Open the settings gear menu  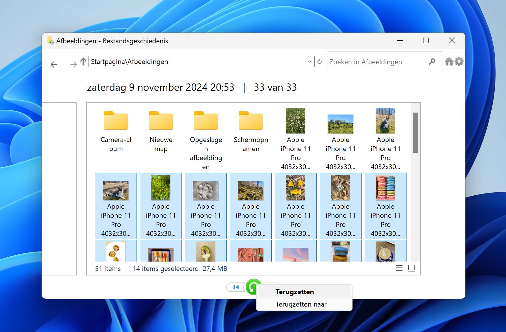(x=459, y=61)
